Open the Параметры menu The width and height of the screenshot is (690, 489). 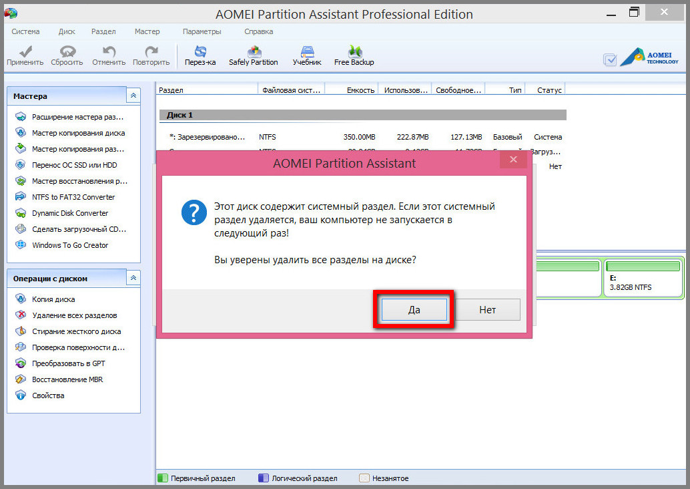pos(202,31)
